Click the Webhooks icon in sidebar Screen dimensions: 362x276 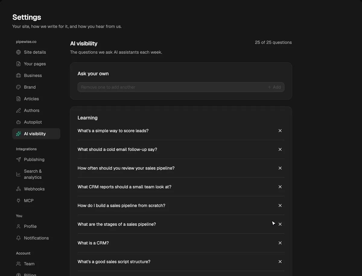coord(18,189)
